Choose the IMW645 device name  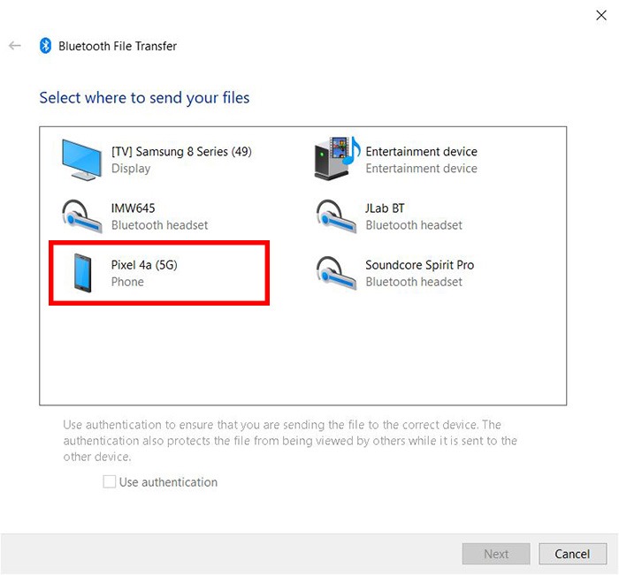[x=133, y=208]
